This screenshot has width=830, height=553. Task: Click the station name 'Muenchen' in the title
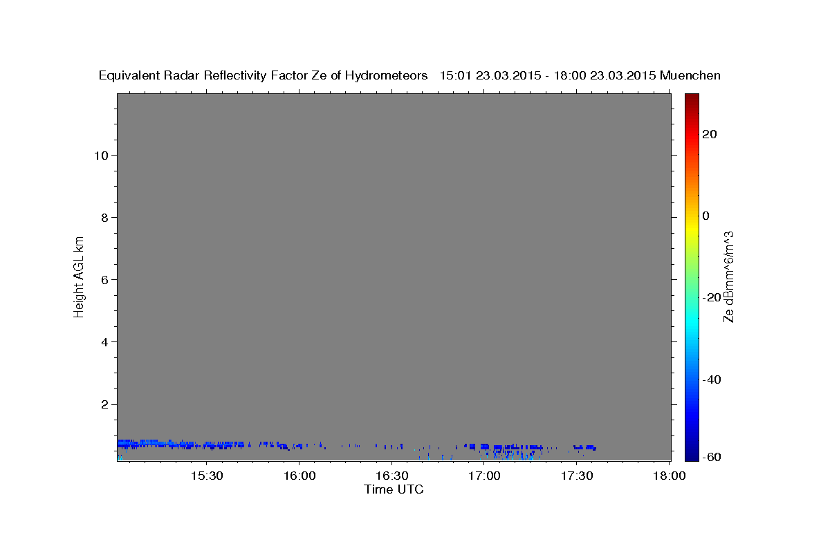pyautogui.click(x=690, y=76)
